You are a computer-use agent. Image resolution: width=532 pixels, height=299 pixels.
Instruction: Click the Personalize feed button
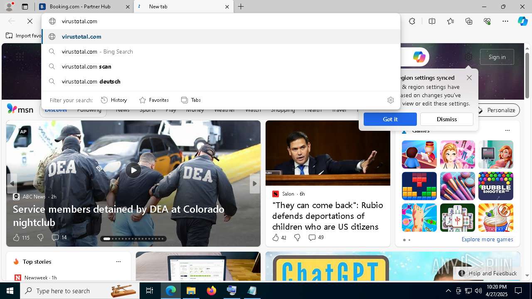tap(497, 110)
